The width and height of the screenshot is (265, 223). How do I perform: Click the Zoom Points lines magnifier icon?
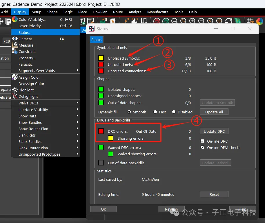(175, 21)
